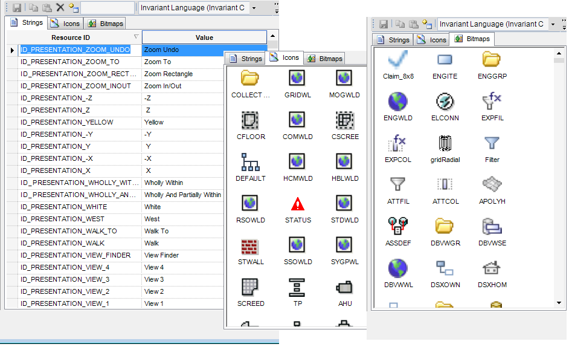Switch to Icons tab in right panel

pos(431,40)
